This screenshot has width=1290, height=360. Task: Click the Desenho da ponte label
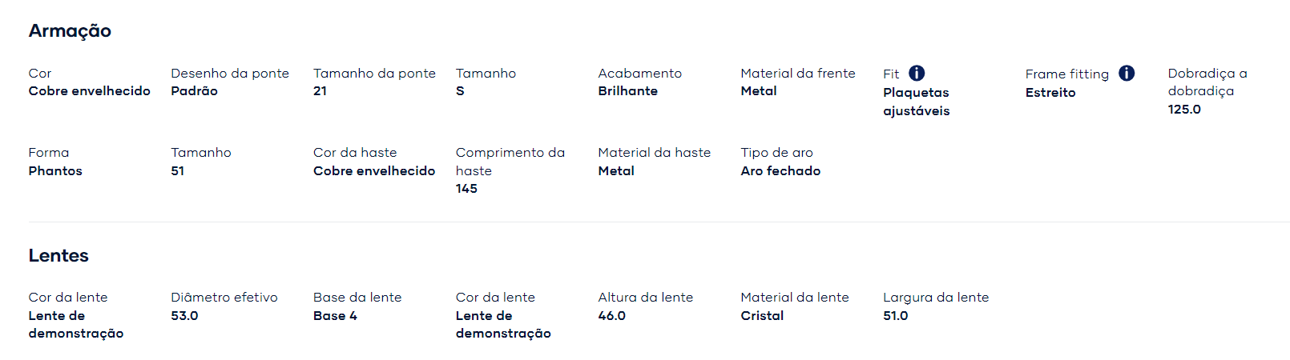(x=230, y=73)
